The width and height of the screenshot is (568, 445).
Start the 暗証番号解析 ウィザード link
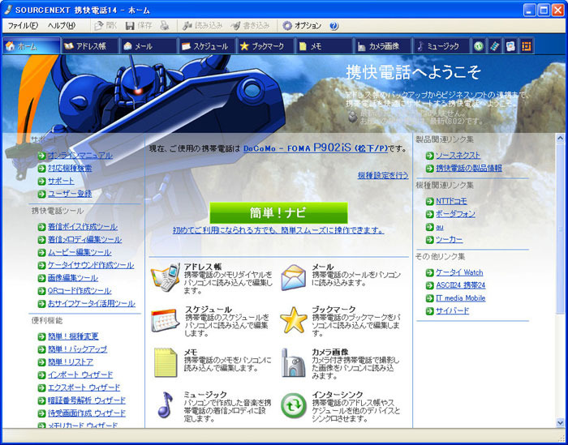[87, 400]
